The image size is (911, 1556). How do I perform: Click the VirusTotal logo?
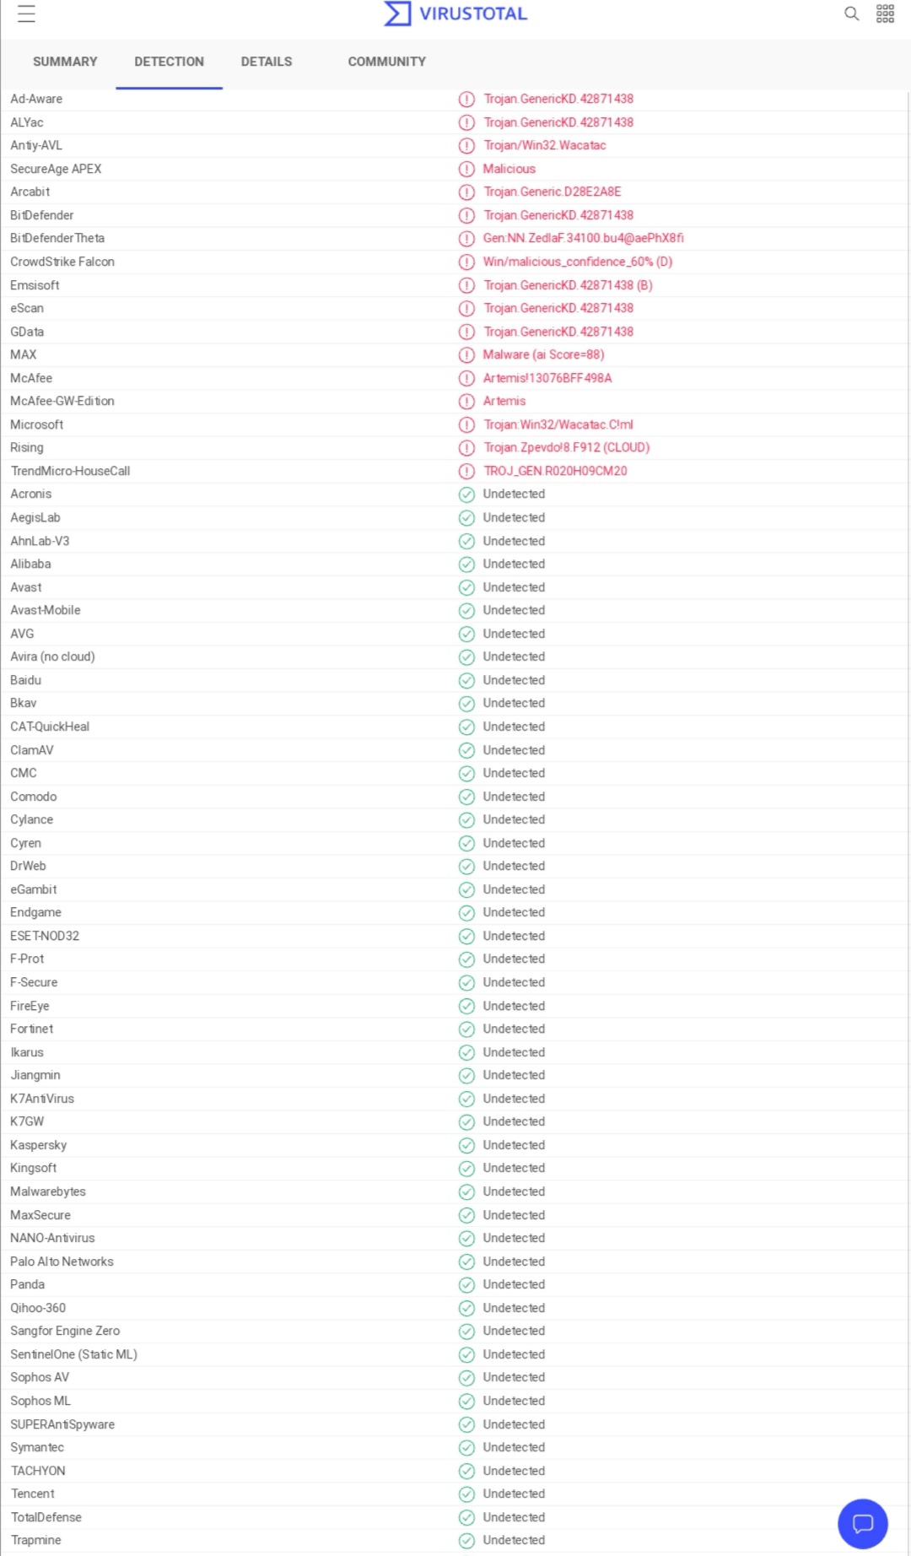pyautogui.click(x=455, y=14)
